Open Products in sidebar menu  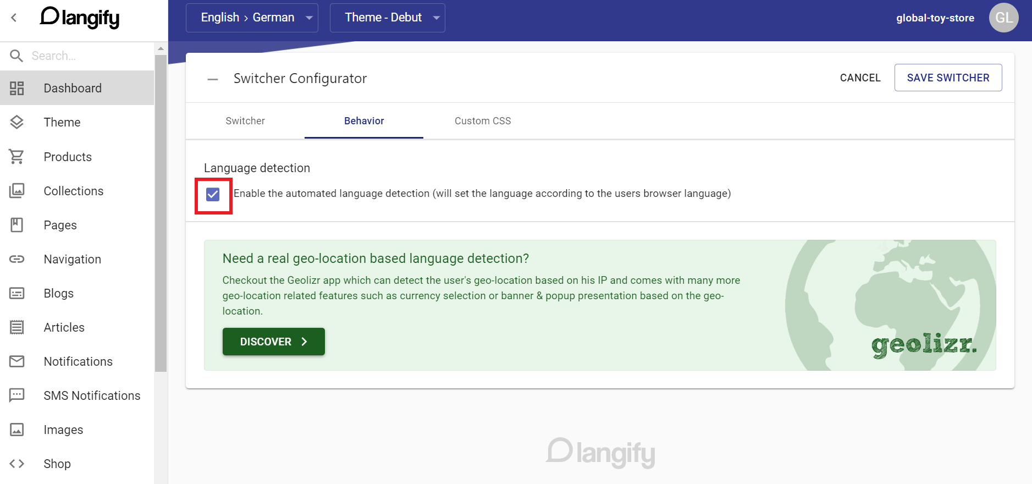pyautogui.click(x=77, y=157)
